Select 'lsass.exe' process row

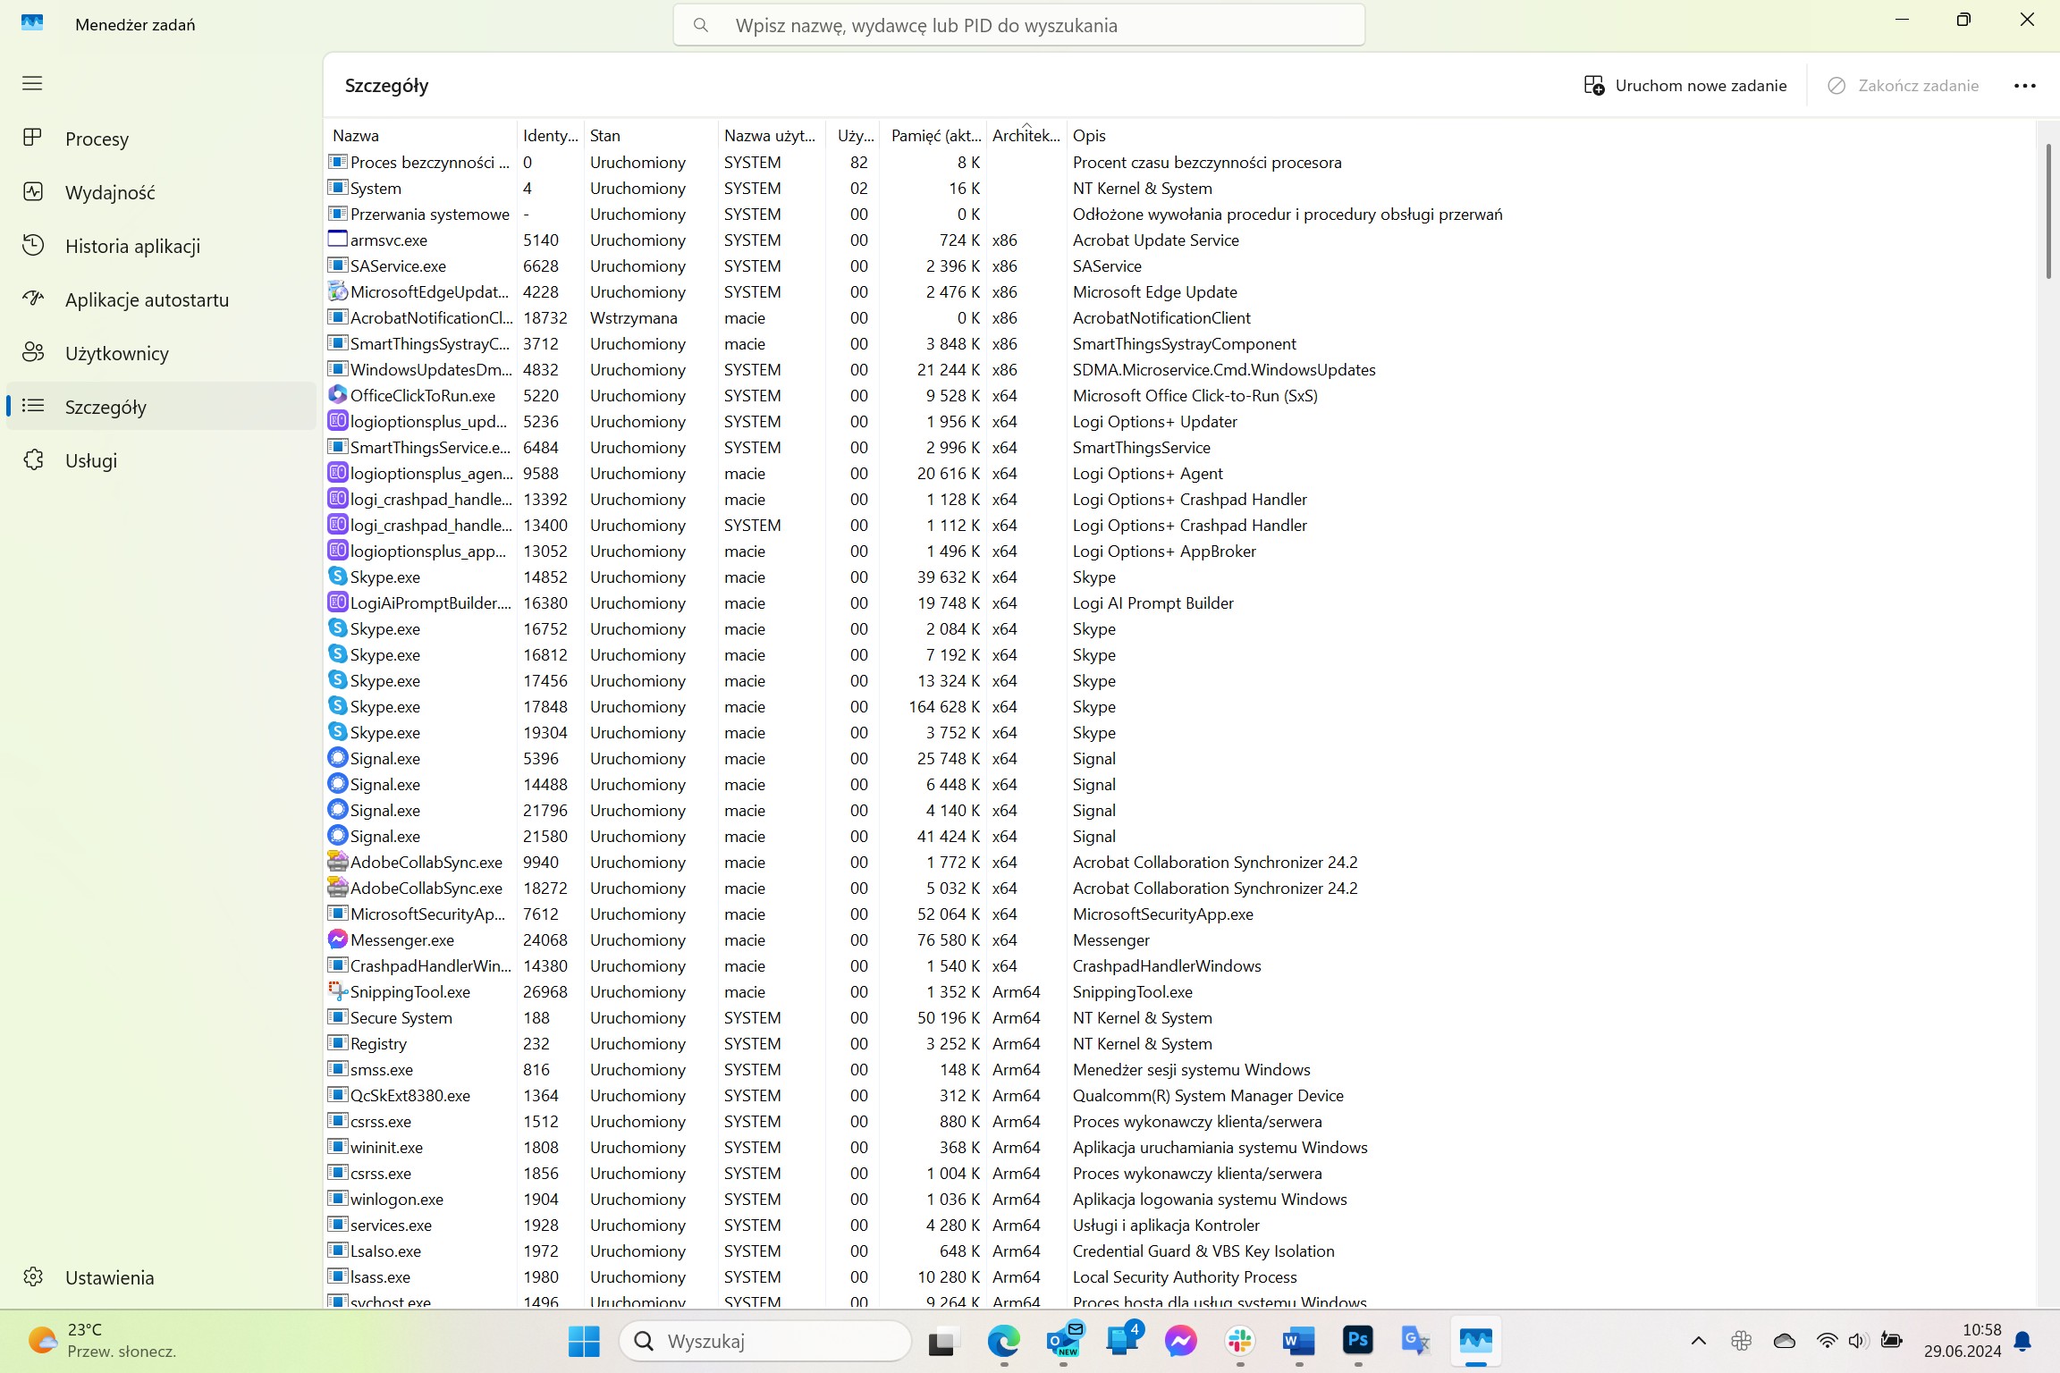[x=1180, y=1276]
